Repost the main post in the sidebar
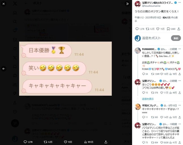183x145 pixels. pyautogui.click(x=148, y=29)
